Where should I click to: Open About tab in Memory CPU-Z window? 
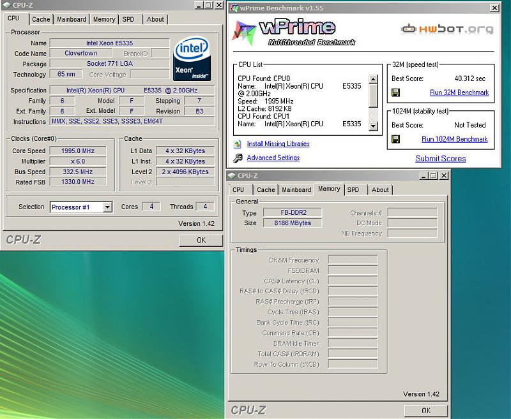[380, 189]
